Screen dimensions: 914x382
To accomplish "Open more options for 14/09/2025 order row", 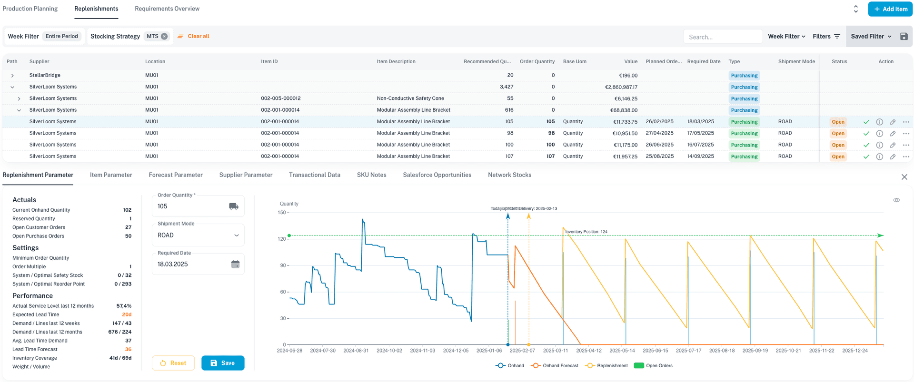I will click(906, 157).
